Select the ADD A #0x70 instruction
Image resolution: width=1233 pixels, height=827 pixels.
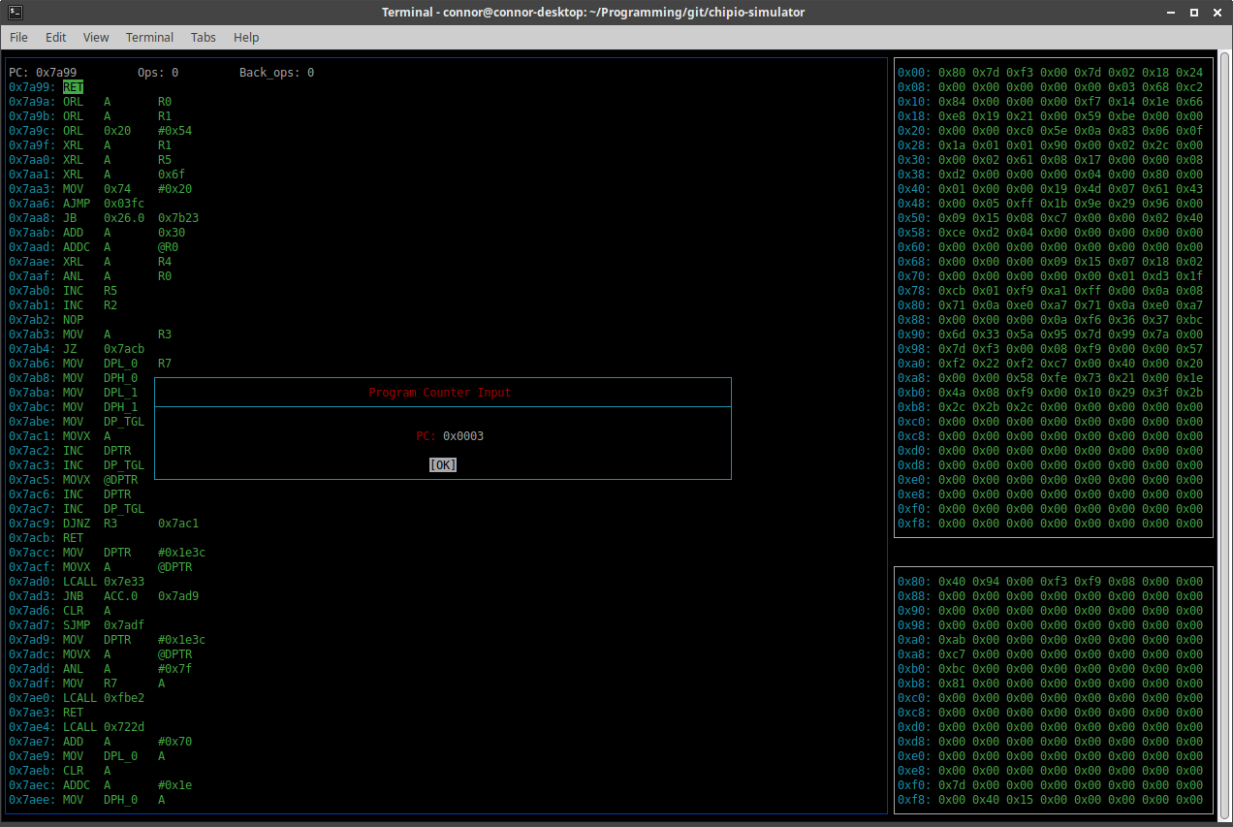(x=101, y=742)
